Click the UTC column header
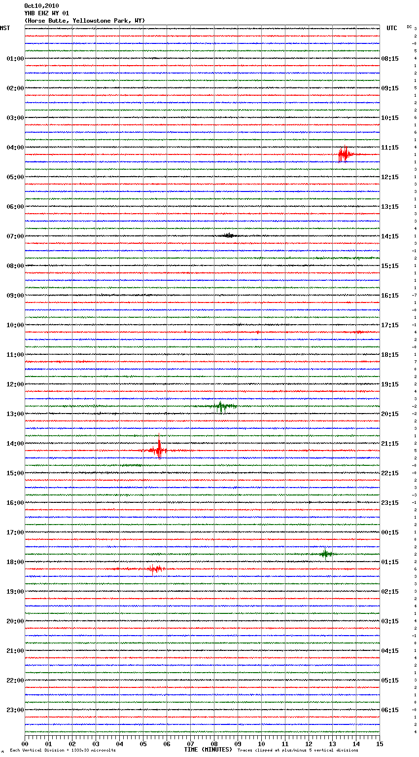 [392, 28]
